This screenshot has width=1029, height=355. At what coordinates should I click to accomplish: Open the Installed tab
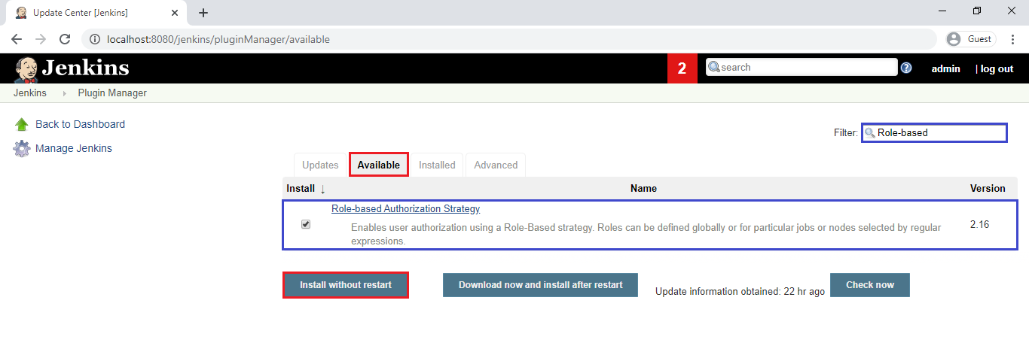pos(437,165)
